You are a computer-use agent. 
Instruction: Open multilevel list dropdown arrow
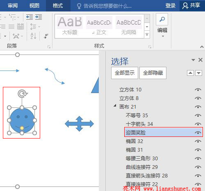click(x=18, y=17)
